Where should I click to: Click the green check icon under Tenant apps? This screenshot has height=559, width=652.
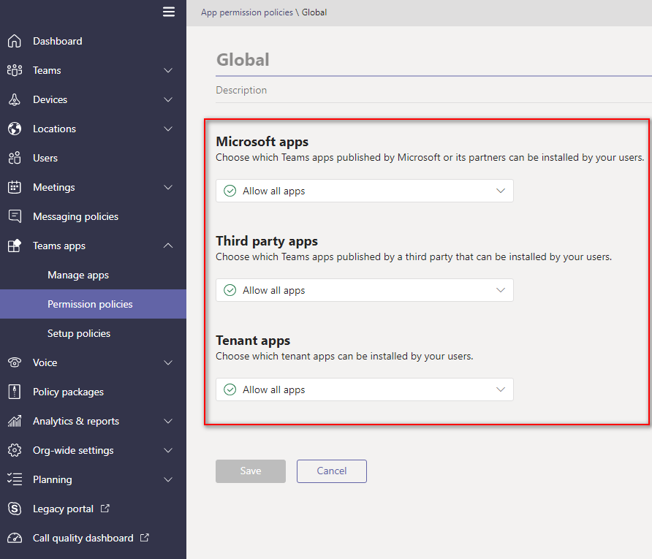(x=230, y=389)
